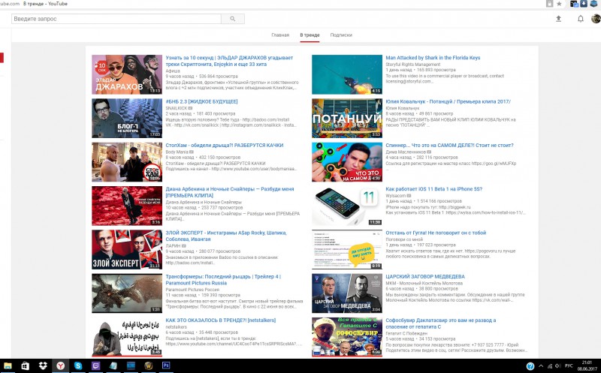Open the Афиша channel link

point(173,71)
